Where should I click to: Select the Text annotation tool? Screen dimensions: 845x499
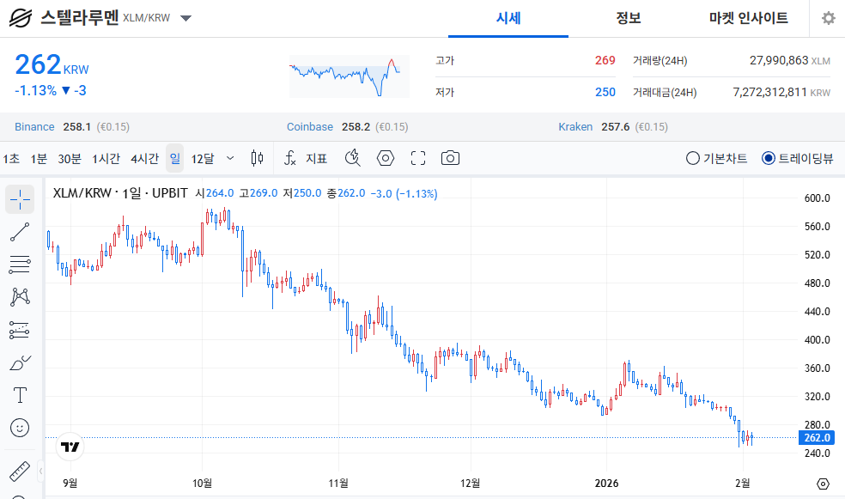pos(20,395)
